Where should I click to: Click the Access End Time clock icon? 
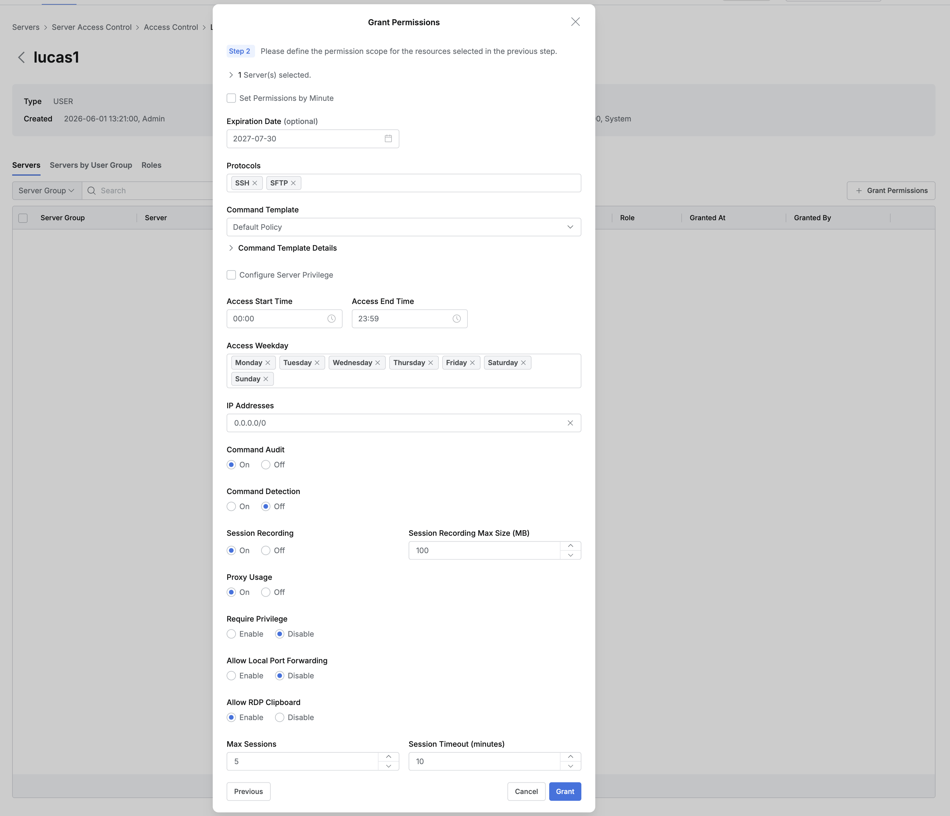pos(457,319)
